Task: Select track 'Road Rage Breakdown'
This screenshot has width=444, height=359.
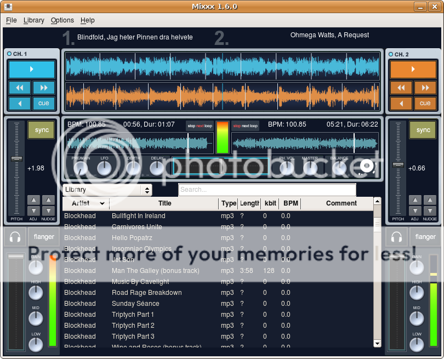Action: pos(218,293)
